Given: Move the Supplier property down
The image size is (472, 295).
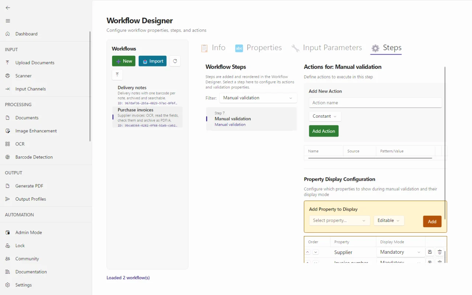Looking at the screenshot, I should (316, 252).
